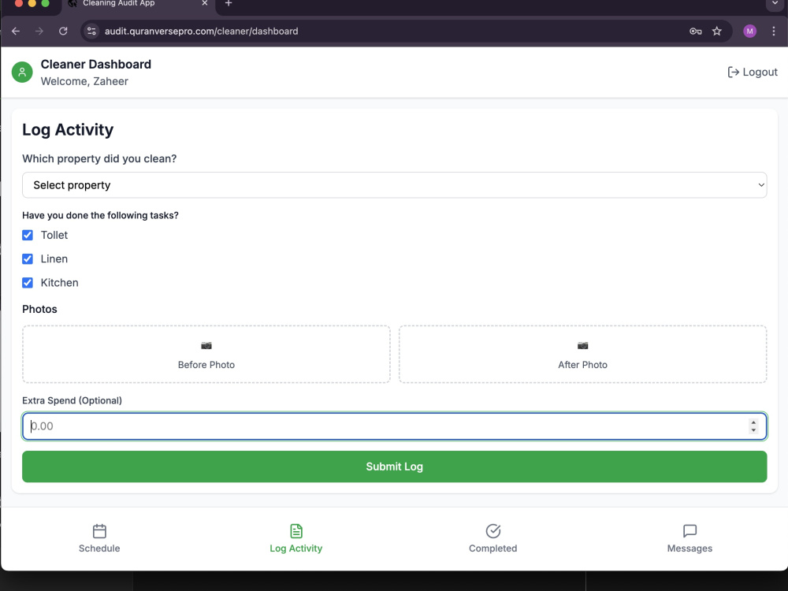Click 'Which property did you clean?' label
788x591 pixels.
click(99, 159)
